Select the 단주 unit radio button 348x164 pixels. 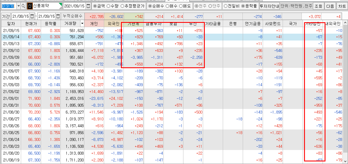tap(211, 6)
